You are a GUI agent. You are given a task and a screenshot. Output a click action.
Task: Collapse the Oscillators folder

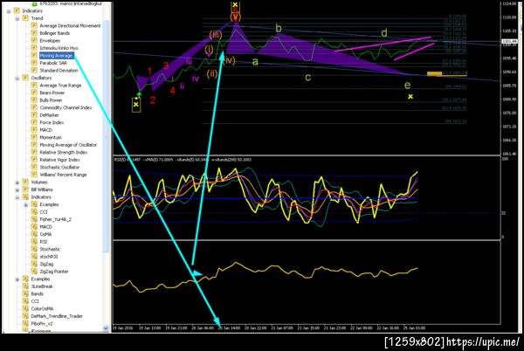coord(17,79)
